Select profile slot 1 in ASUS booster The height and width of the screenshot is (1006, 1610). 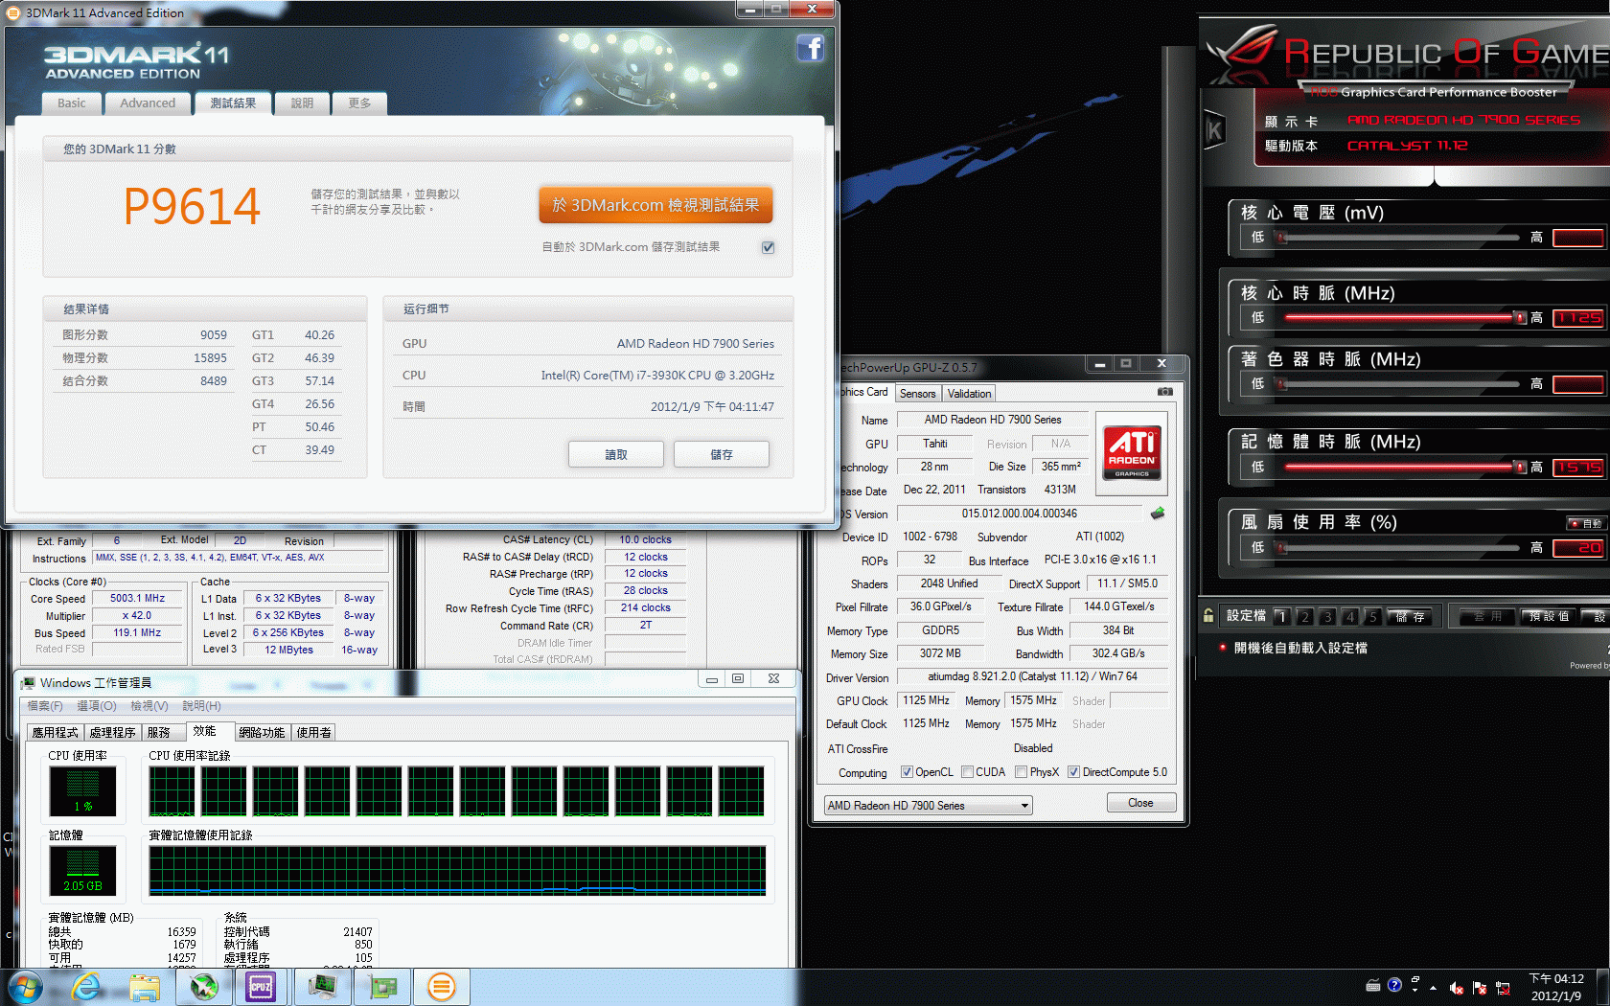point(1281,616)
